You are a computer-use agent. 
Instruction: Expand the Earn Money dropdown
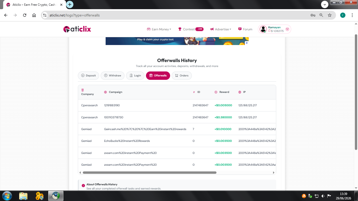159,29
